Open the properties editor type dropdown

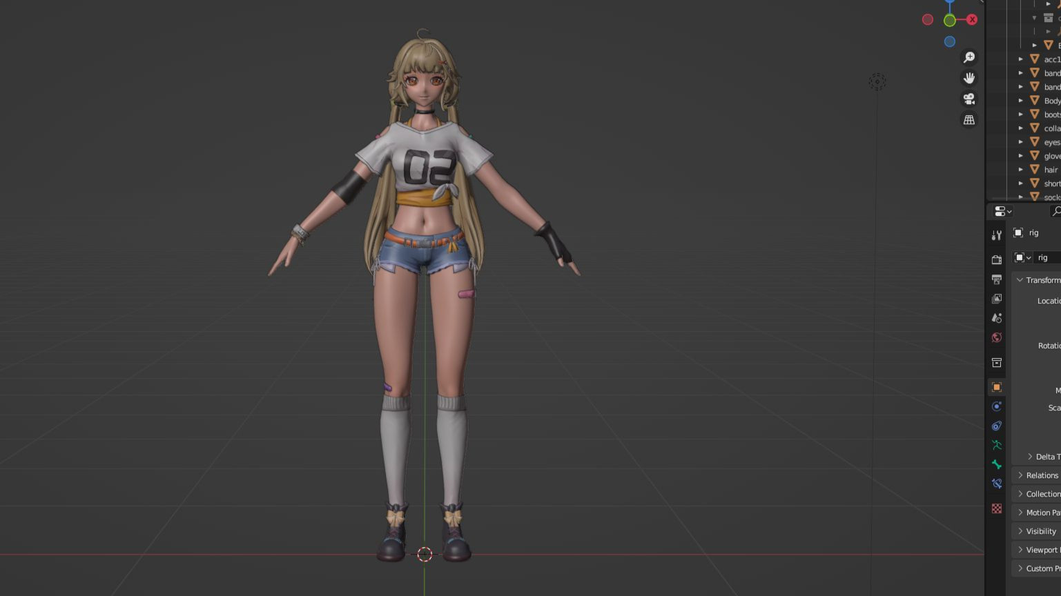pyautogui.click(x=1002, y=211)
